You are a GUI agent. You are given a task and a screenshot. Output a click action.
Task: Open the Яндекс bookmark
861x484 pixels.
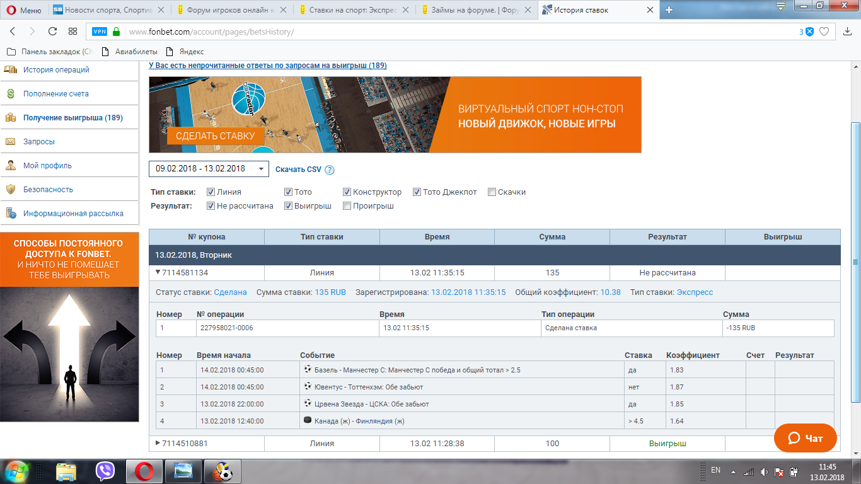(184, 52)
